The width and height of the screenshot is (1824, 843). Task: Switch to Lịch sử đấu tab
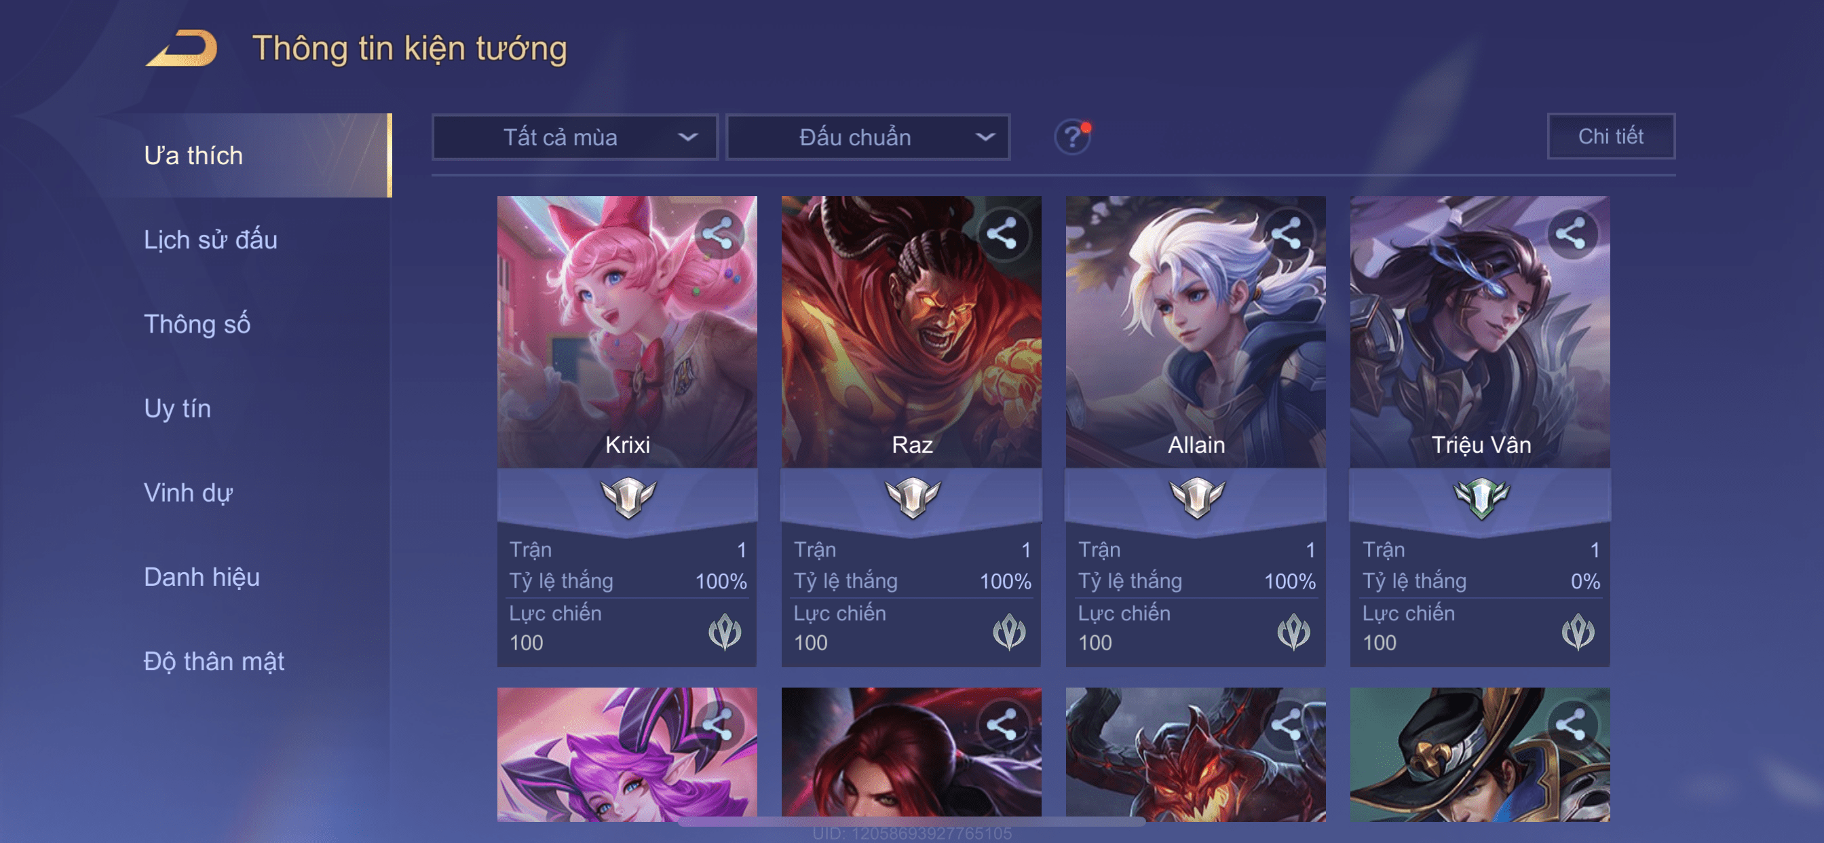(x=210, y=240)
